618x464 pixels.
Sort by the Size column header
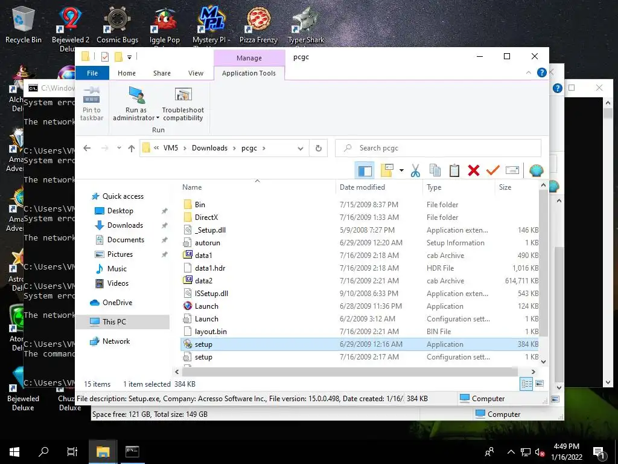coord(517,187)
